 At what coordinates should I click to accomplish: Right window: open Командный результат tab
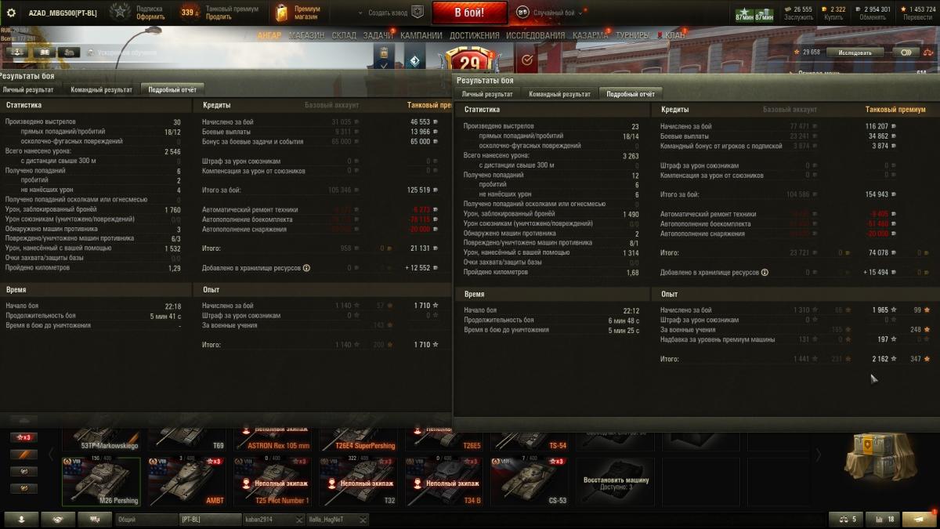pos(559,94)
